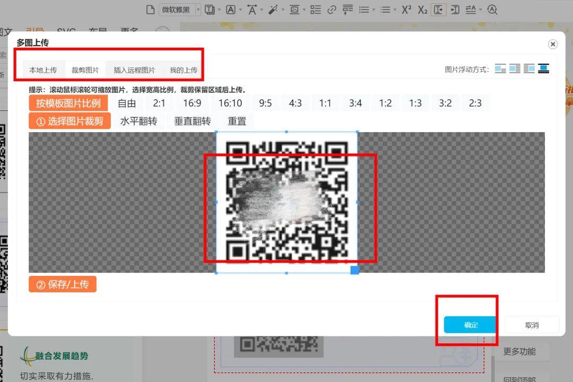Click the magic wand format icon
Image resolution: width=573 pixels, height=382 pixels.
pos(273,10)
